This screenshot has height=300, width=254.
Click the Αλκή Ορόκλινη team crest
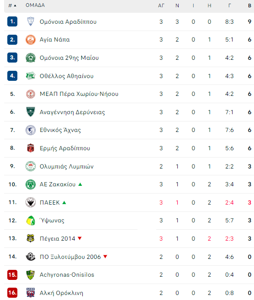click(x=31, y=293)
